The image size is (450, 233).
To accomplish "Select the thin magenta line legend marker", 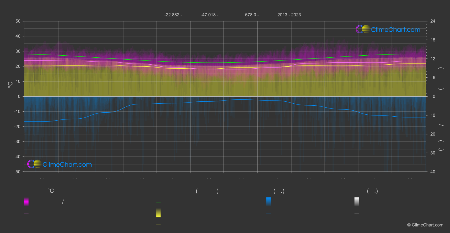I will point(26,213).
